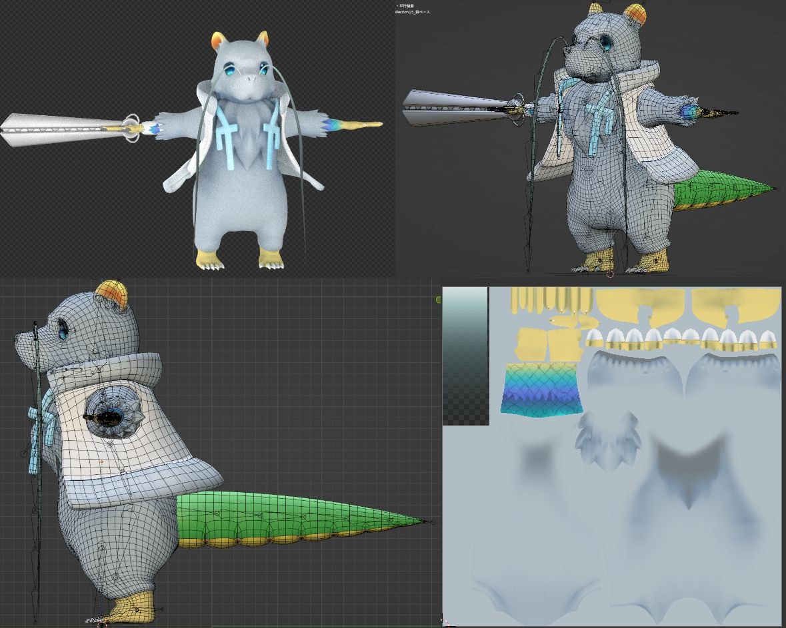Select the thin yellow claw strip UV islands
This screenshot has width=786, height=628.
click(551, 300)
